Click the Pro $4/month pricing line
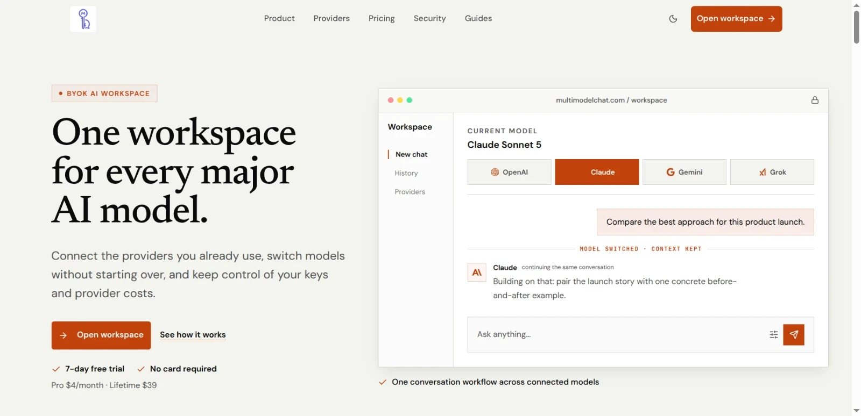Screen dimensions: 861x416 104,385
